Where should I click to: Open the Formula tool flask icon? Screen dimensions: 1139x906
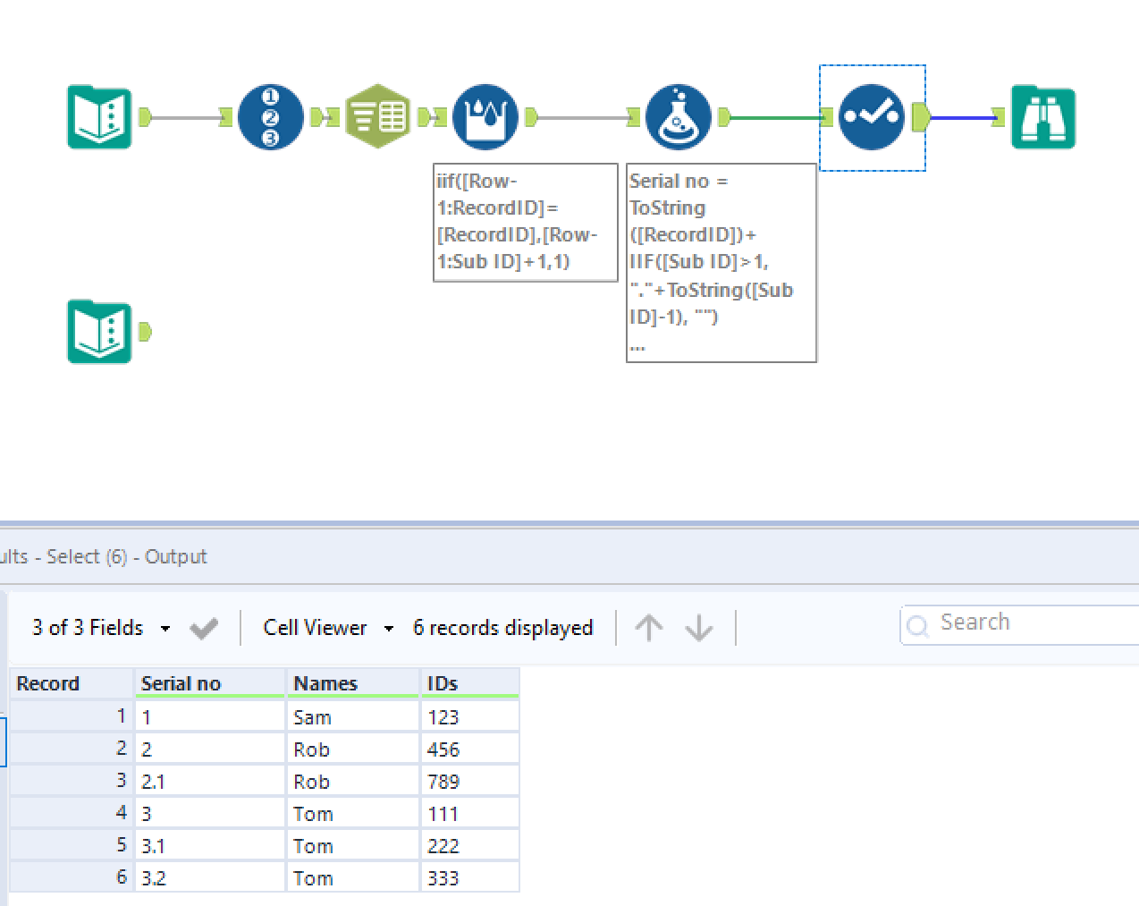pyautogui.click(x=678, y=116)
